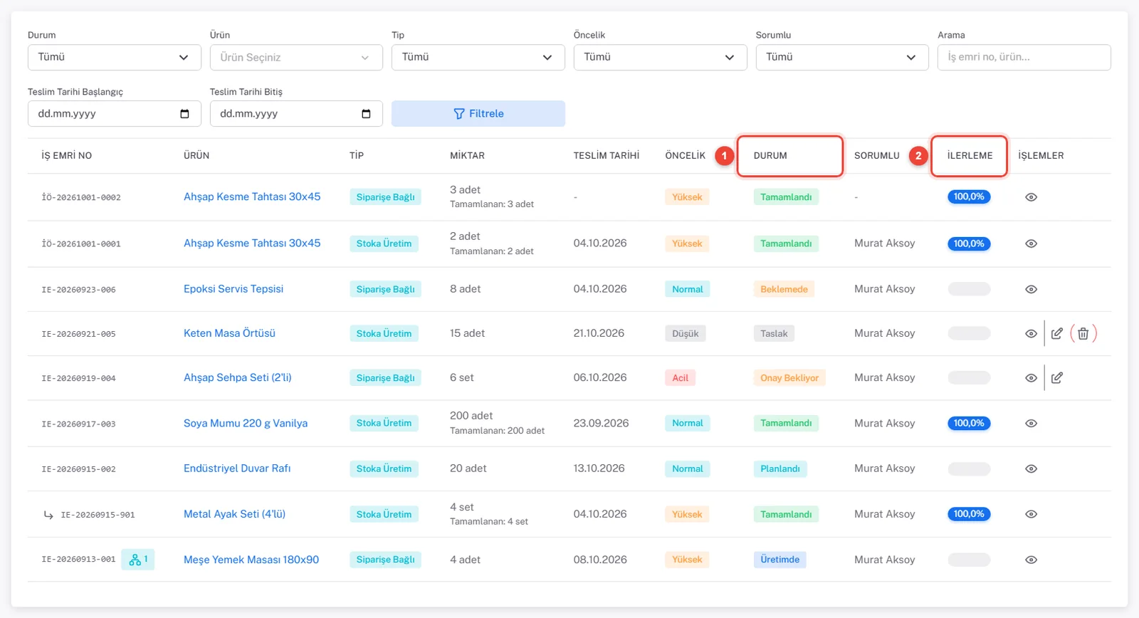This screenshot has width=1139, height=618.
Task: Delete the Keten Masa Örtüsü work order
Action: (x=1083, y=333)
